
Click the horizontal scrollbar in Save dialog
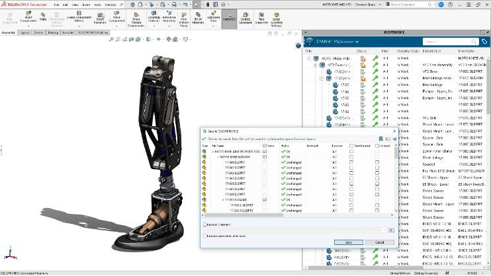pos(244,215)
